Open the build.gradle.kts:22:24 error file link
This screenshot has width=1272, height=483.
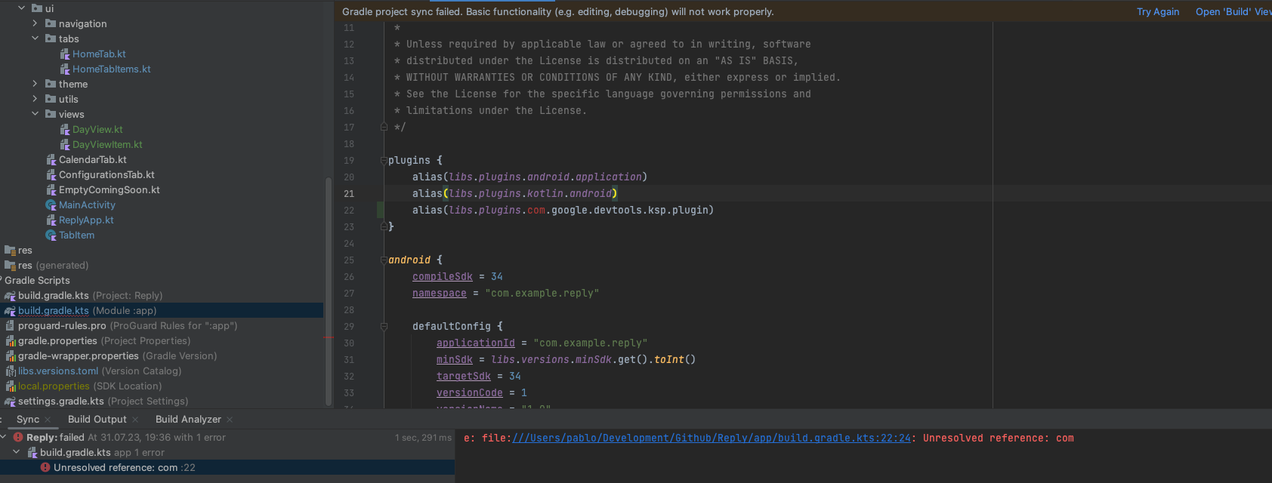click(x=711, y=438)
